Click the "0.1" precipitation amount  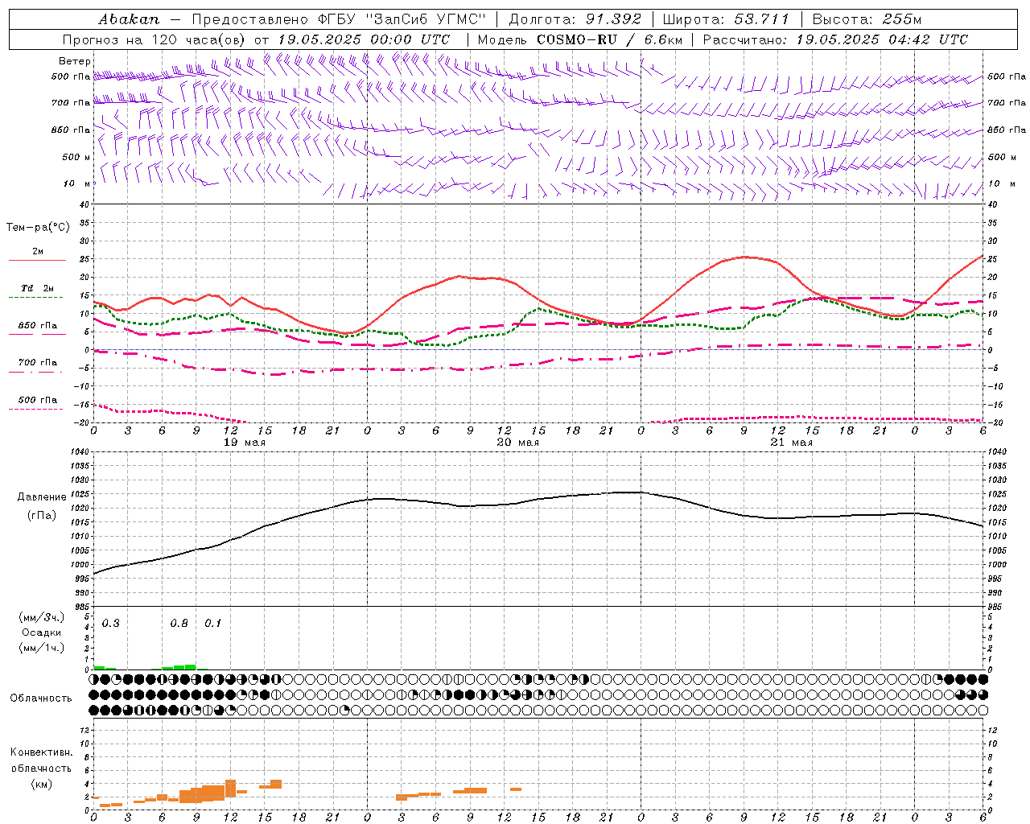point(212,624)
